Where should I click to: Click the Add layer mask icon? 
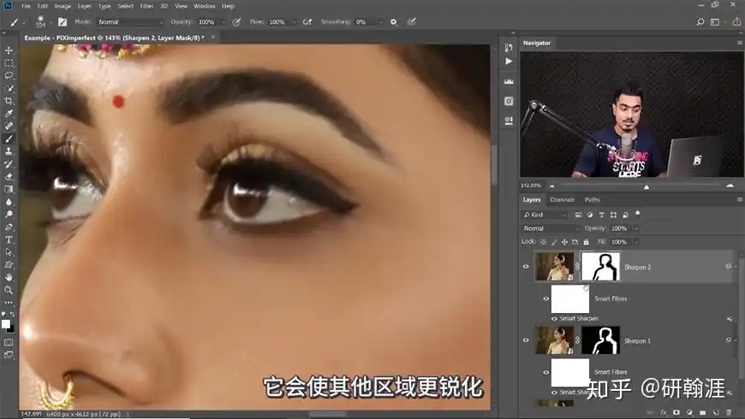676,413
